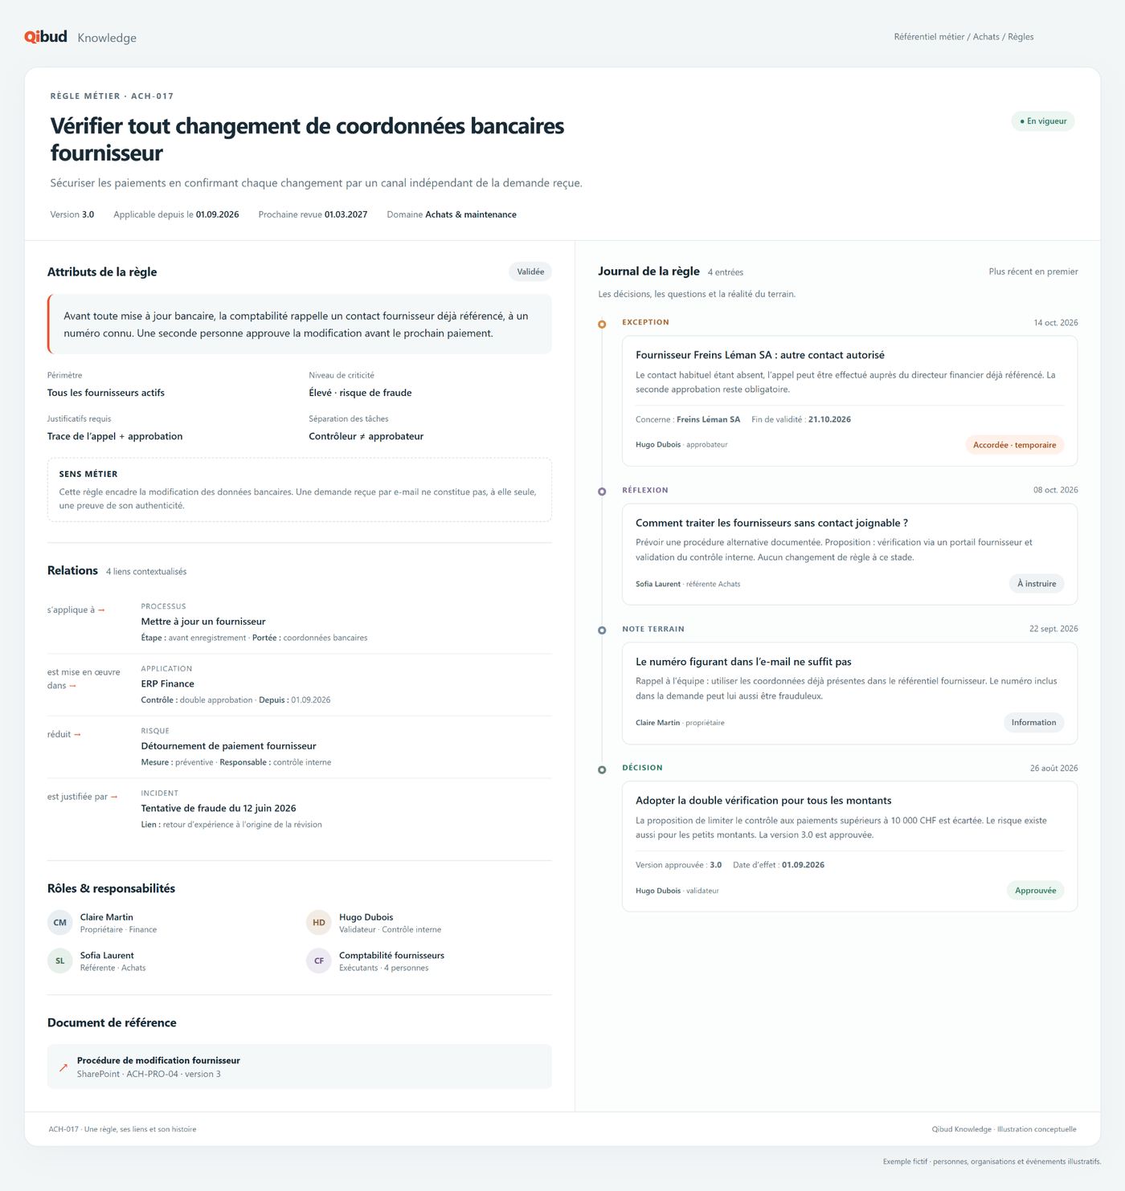Select the Décision timeline marker
This screenshot has height=1191, width=1125.
pyautogui.click(x=602, y=770)
